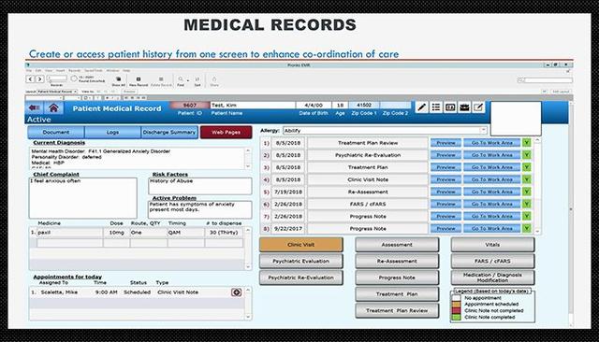599x342 pixels.
Task: Go to next record arrow
Action: 39,78
